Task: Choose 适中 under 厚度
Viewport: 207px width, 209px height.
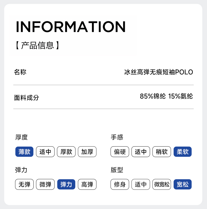Action: pyautogui.click(x=45, y=152)
